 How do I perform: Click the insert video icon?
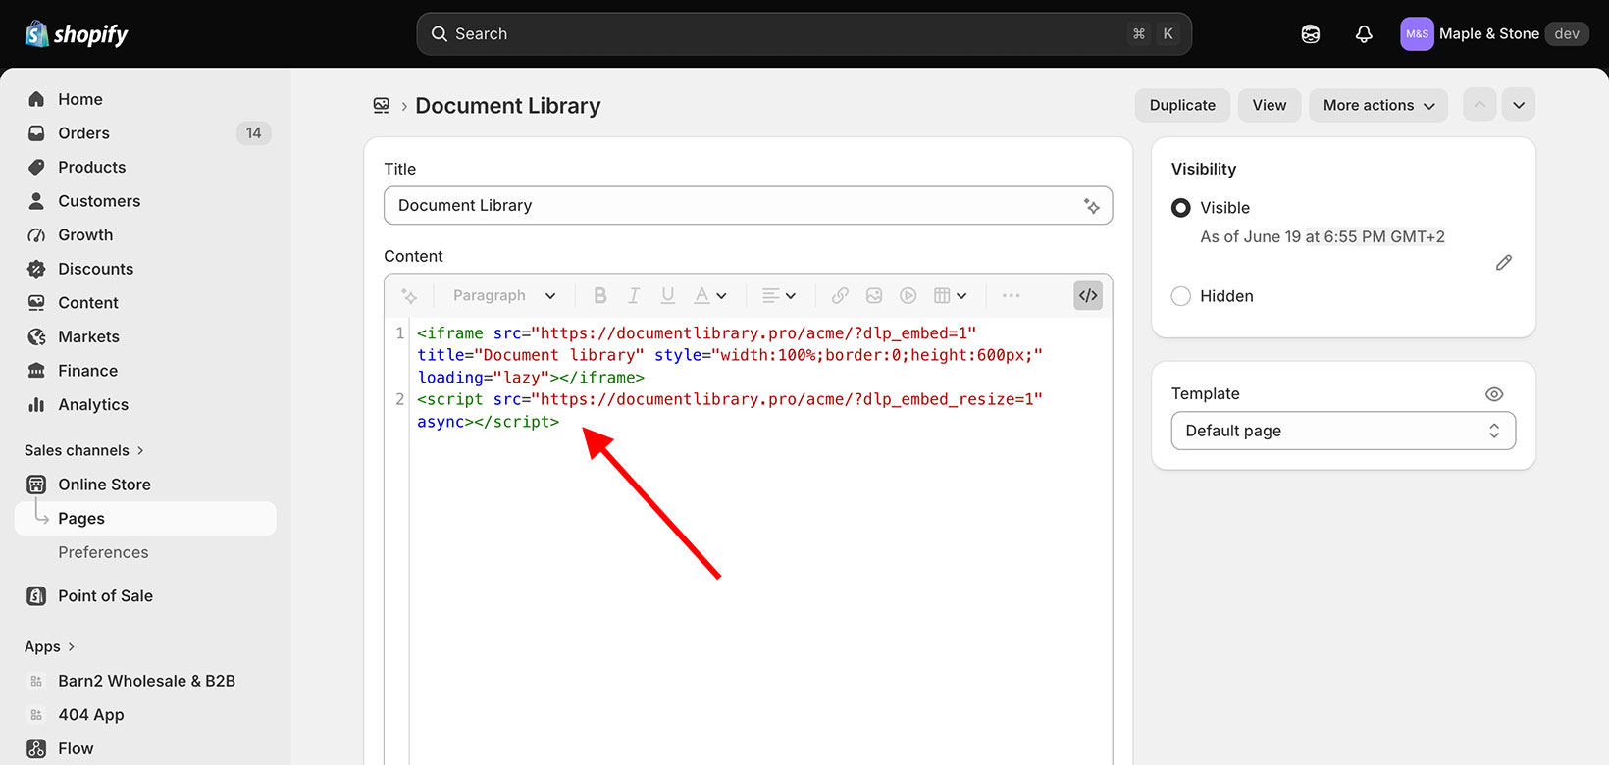click(908, 295)
